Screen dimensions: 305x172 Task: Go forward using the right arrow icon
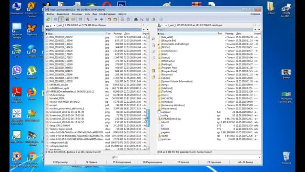pos(102,19)
